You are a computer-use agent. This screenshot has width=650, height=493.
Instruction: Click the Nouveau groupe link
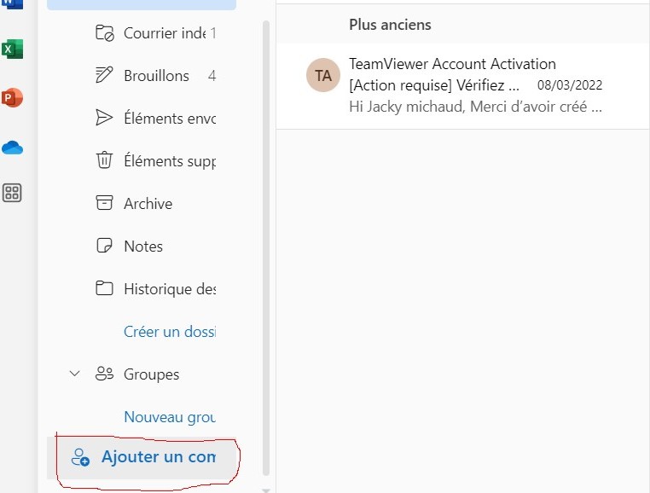click(169, 417)
